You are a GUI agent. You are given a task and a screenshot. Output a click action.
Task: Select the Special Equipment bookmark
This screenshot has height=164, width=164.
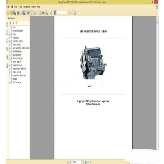coord(17,65)
